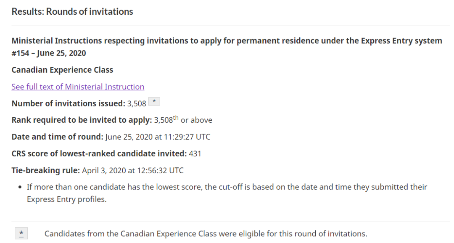Click the "Tie-breaking rule" label

coord(46,170)
